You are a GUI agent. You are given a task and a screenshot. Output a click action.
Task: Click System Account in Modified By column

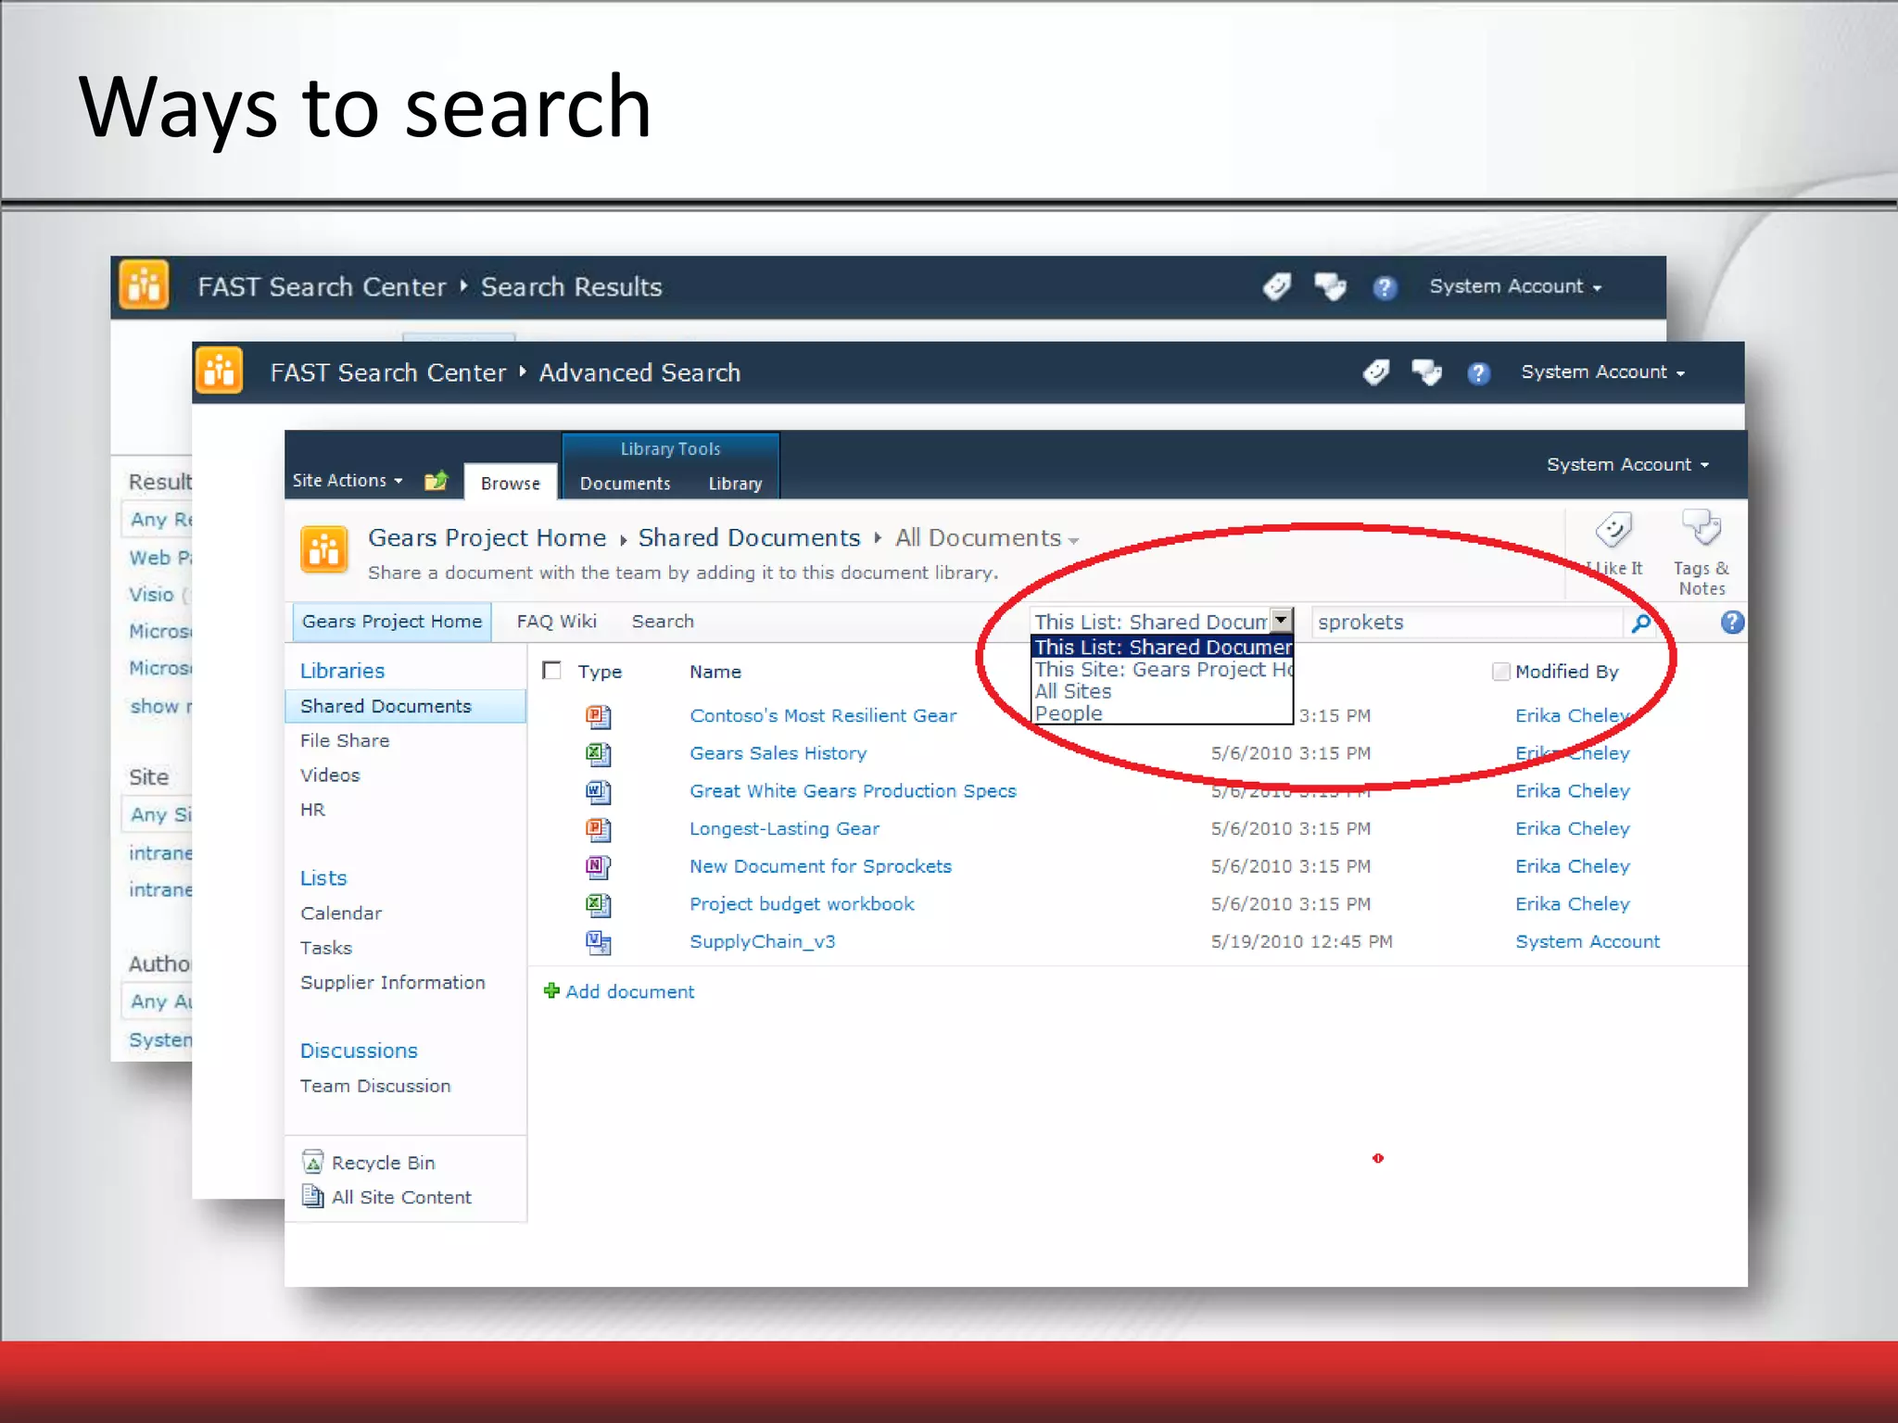[1588, 941]
